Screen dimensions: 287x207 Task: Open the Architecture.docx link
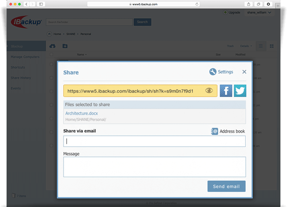pos(82,113)
